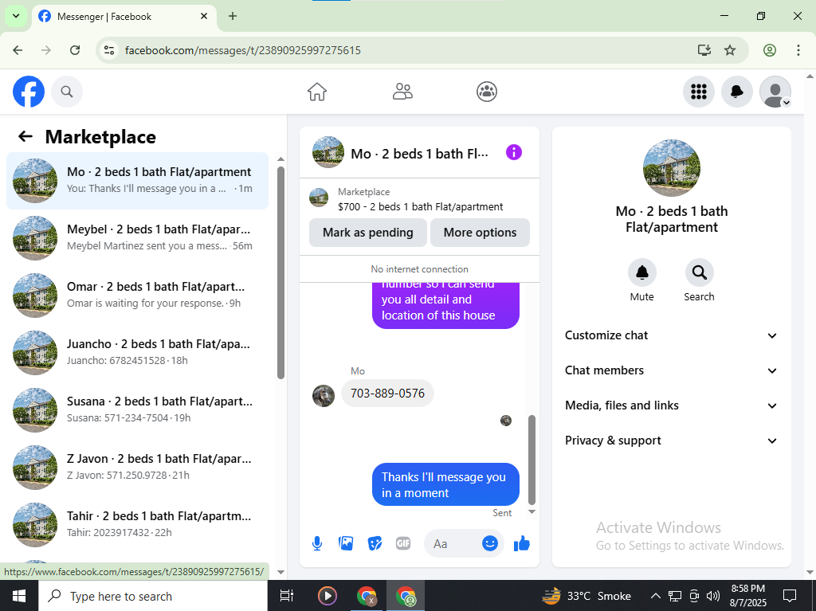Expand Media, files and links section

pyautogui.click(x=671, y=405)
